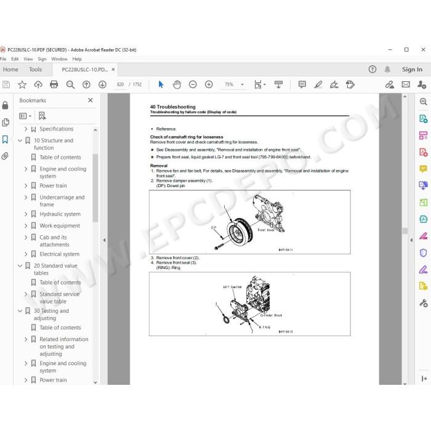Open the security lock panel
The width and height of the screenshot is (431, 431).
coord(5,105)
